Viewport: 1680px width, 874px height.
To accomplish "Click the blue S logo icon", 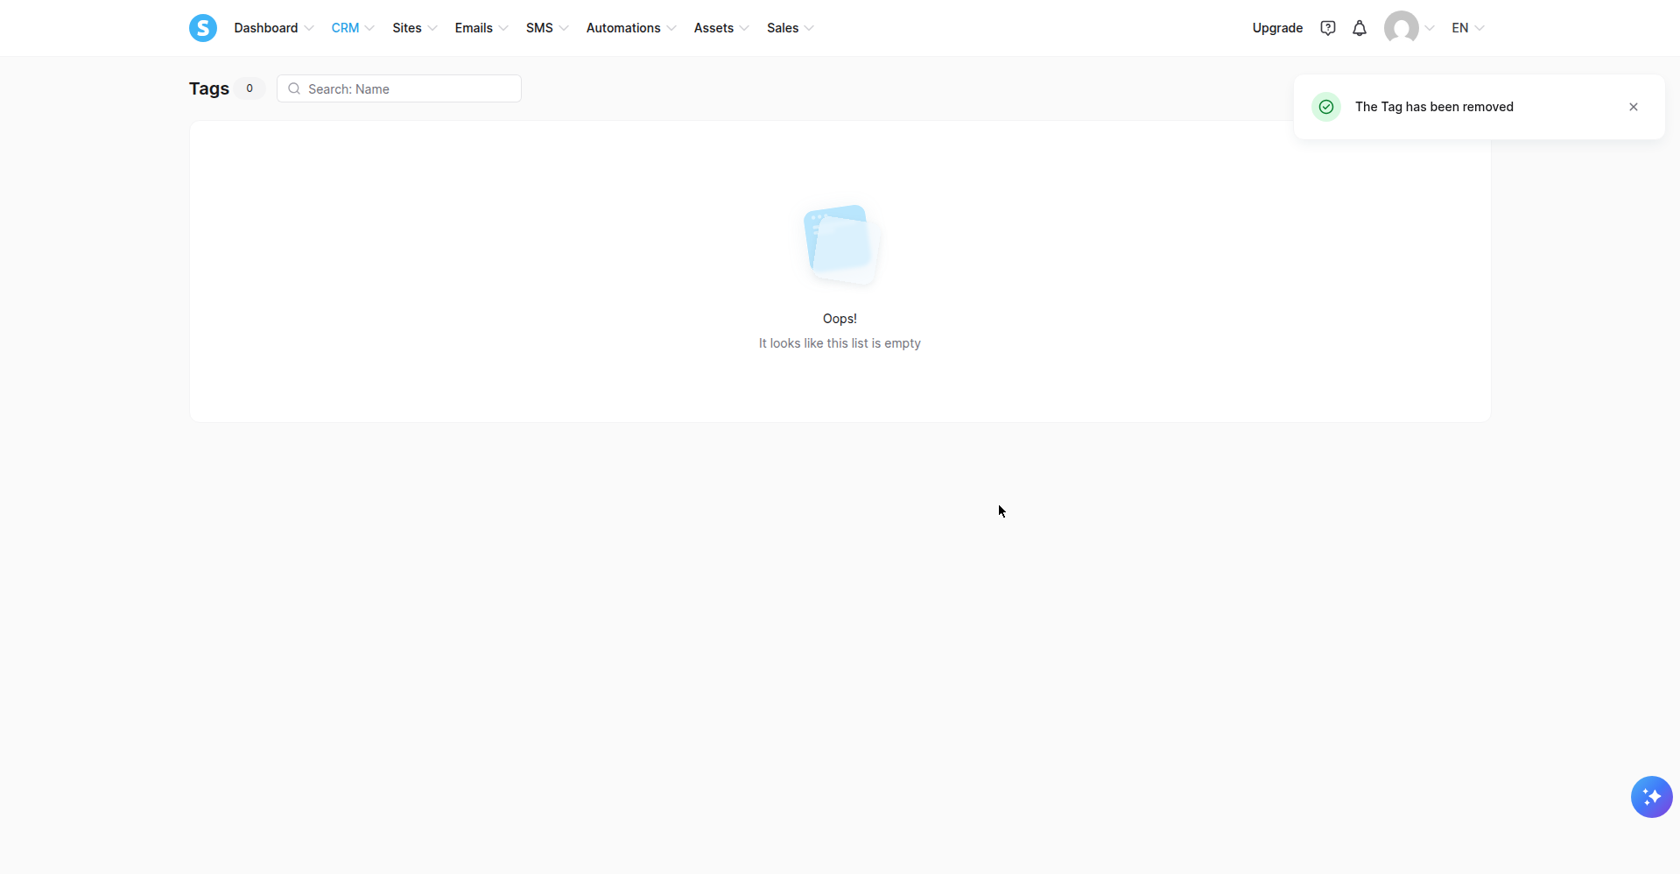I will click(203, 28).
